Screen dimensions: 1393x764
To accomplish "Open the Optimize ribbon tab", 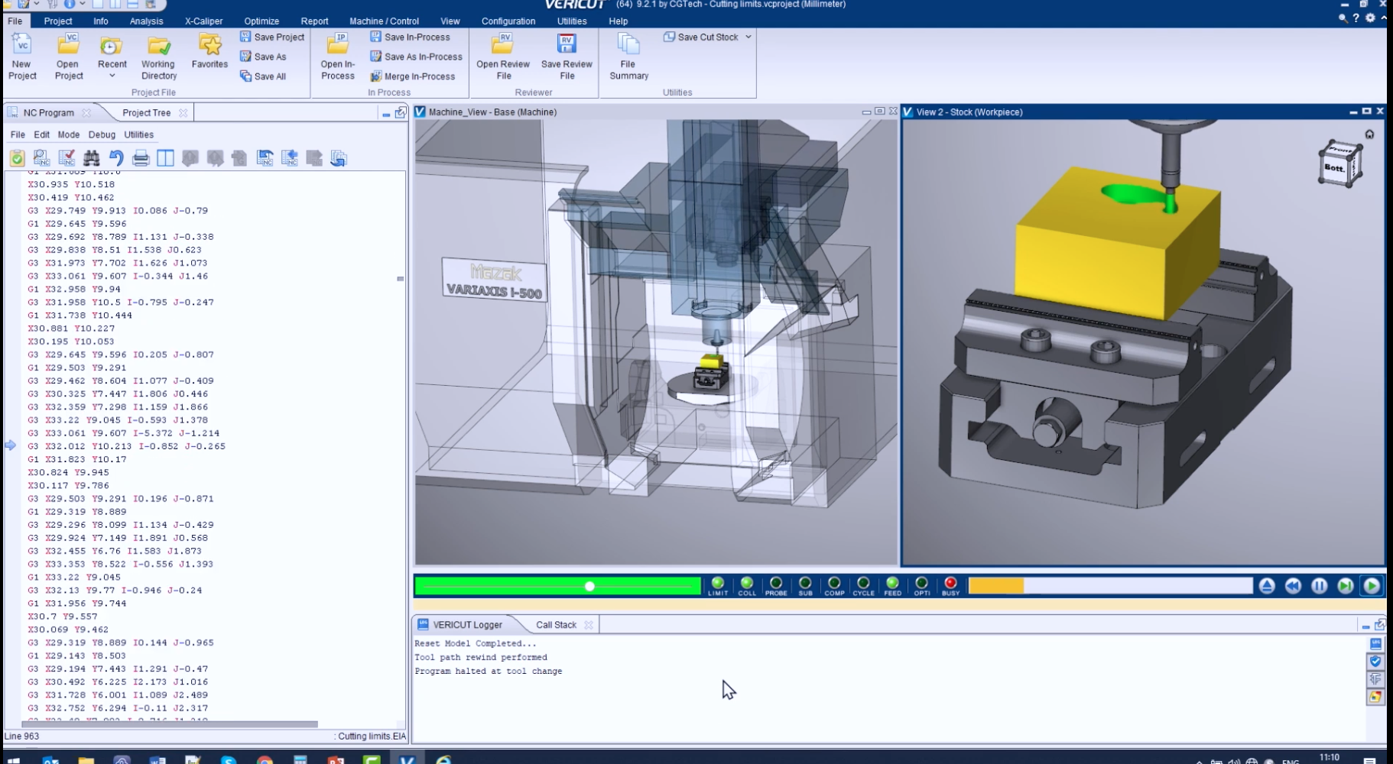I will click(261, 21).
